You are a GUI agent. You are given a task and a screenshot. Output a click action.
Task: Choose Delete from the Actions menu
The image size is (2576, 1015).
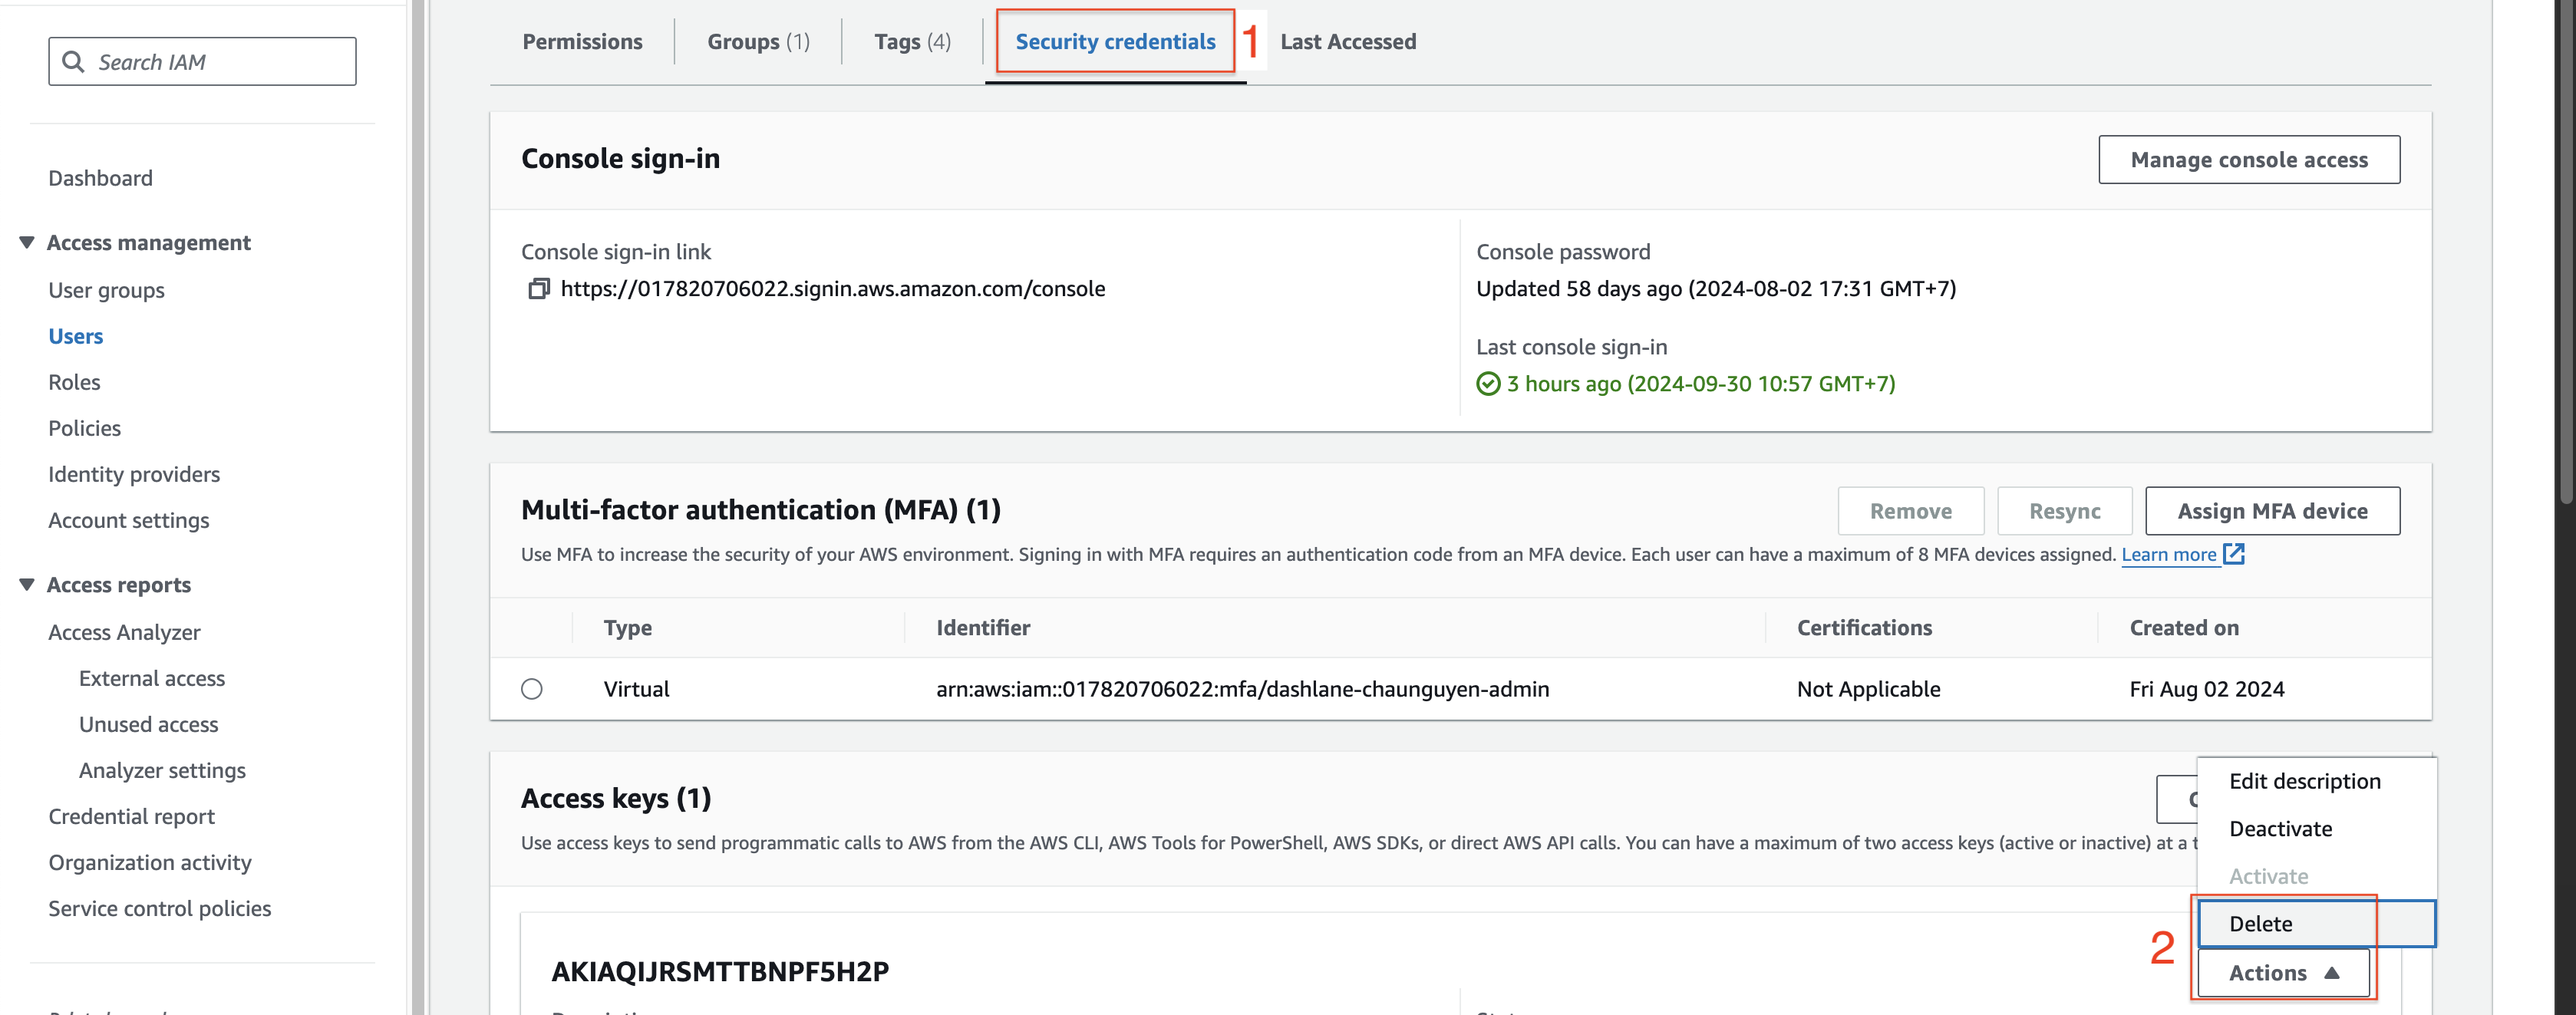2316,924
